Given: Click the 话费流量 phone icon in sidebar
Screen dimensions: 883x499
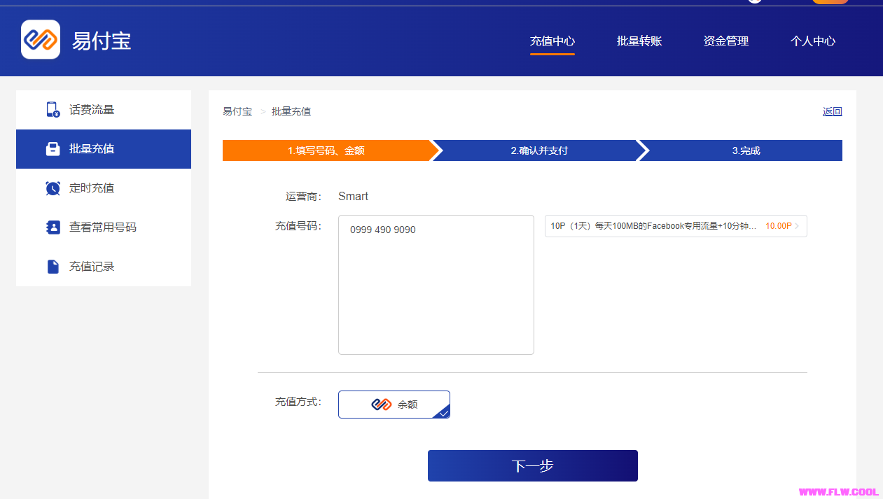Looking at the screenshot, I should [x=53, y=110].
